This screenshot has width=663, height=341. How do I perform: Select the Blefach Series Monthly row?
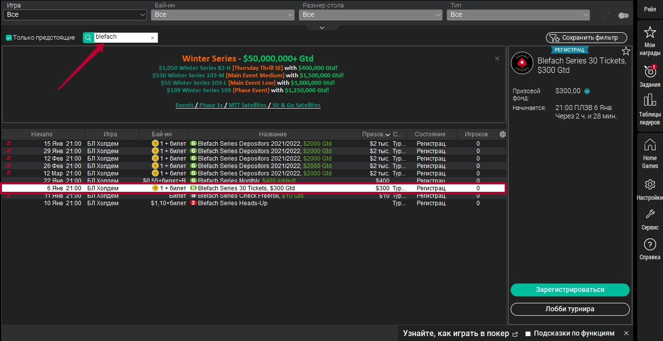pos(253,181)
